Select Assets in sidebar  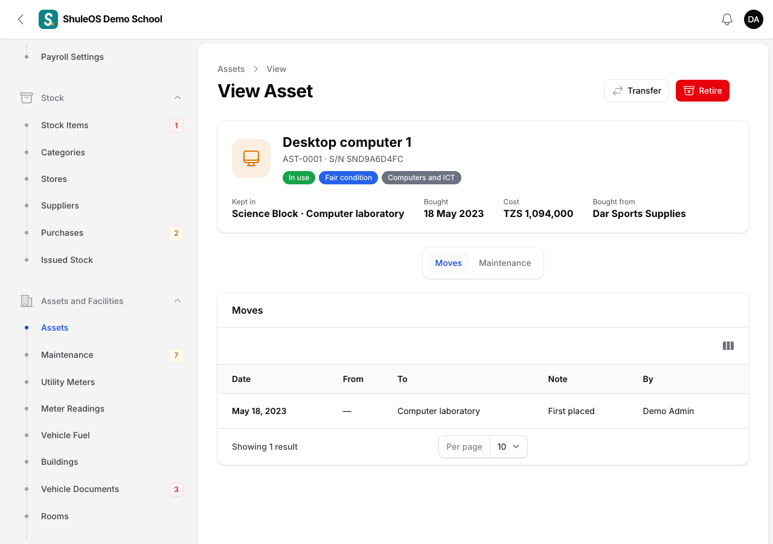[x=54, y=328]
